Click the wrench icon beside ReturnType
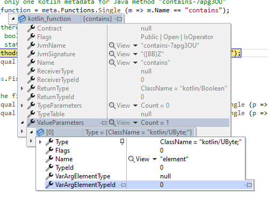268x203 pixels. click(31, 88)
